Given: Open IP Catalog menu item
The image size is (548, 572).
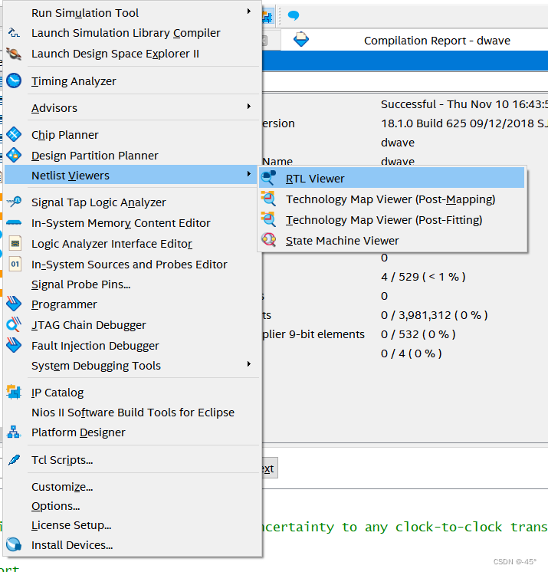Looking at the screenshot, I should 131,393.
